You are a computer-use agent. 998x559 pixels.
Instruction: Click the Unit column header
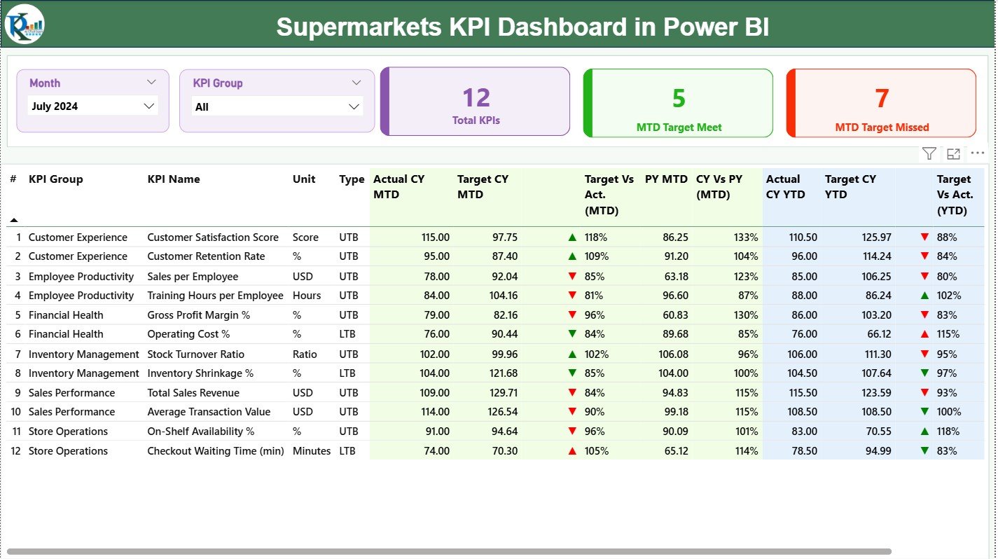[x=304, y=179]
